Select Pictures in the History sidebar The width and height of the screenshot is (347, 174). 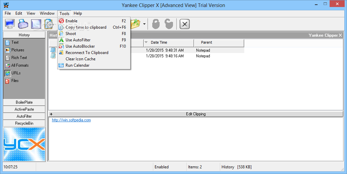[x=15, y=50]
